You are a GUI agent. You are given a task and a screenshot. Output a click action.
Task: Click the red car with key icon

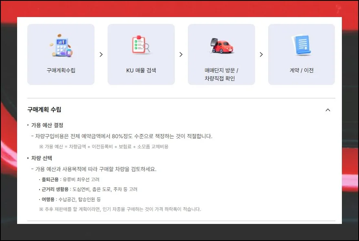click(221, 46)
